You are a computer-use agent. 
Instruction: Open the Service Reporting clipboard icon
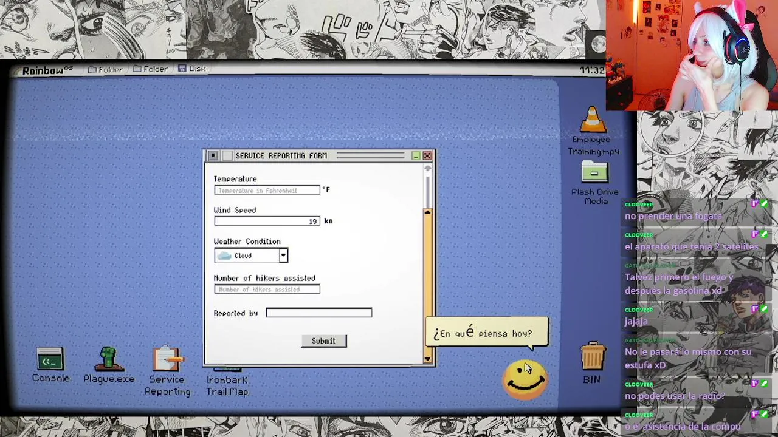(x=167, y=371)
